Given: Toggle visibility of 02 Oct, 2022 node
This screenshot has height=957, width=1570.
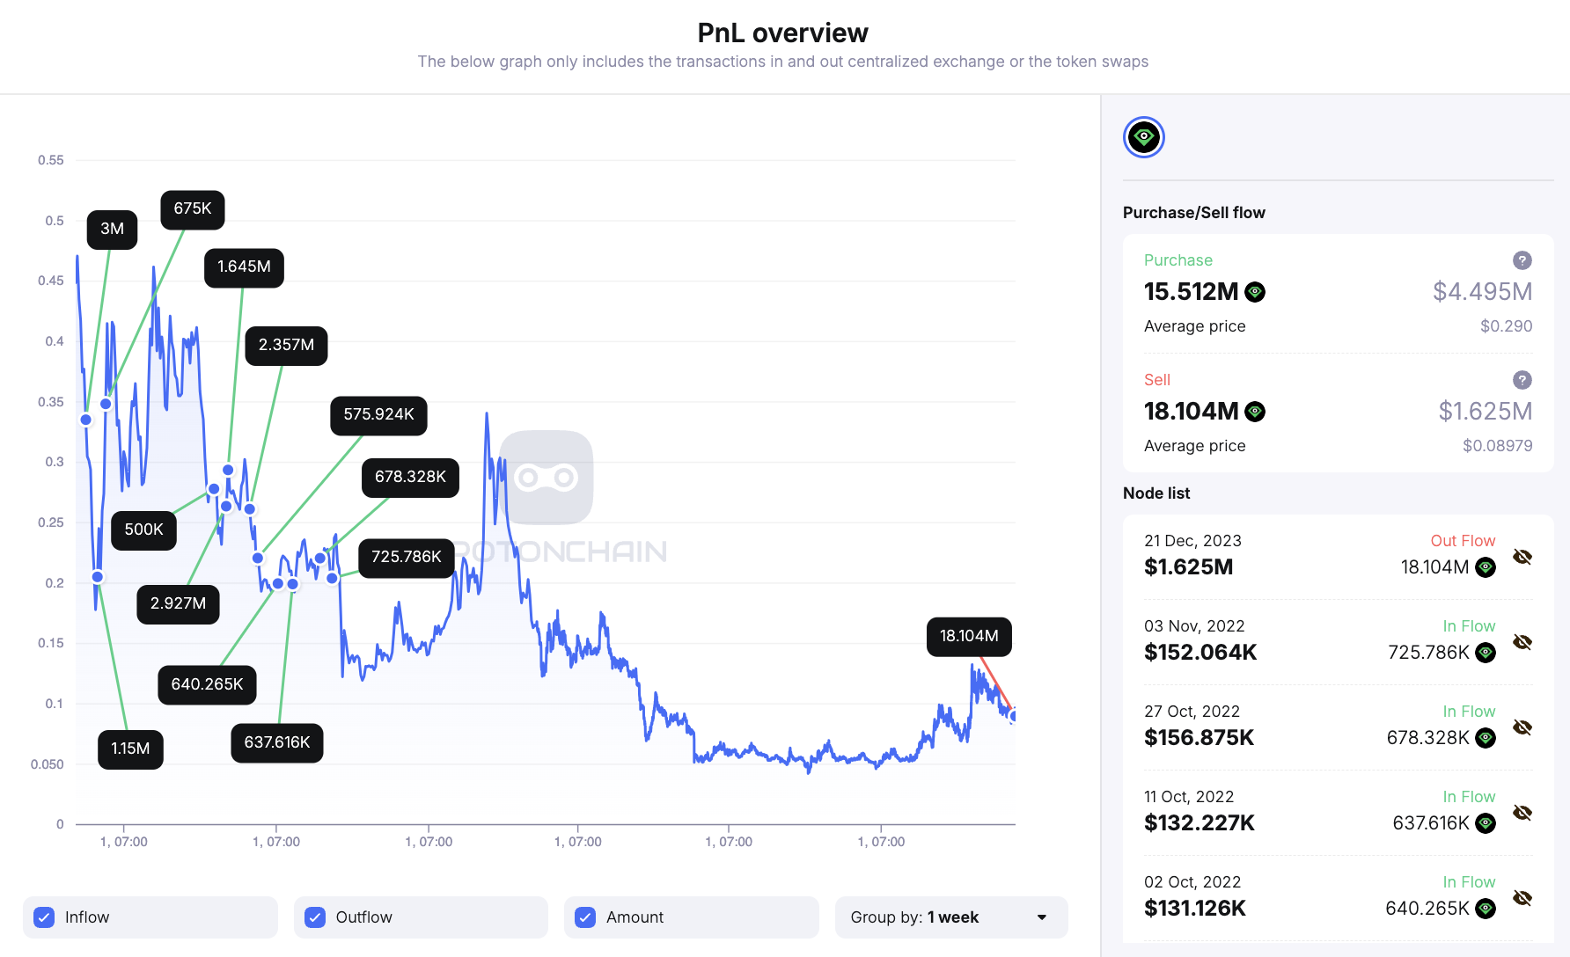Looking at the screenshot, I should (x=1522, y=898).
